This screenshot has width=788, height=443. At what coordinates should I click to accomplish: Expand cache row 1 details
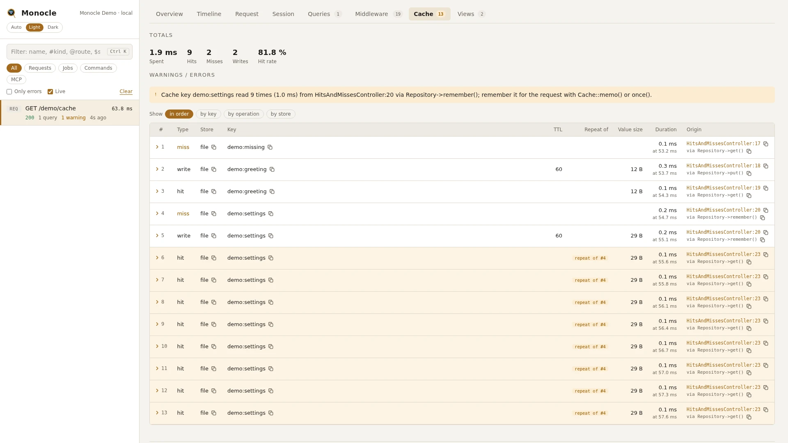click(157, 147)
